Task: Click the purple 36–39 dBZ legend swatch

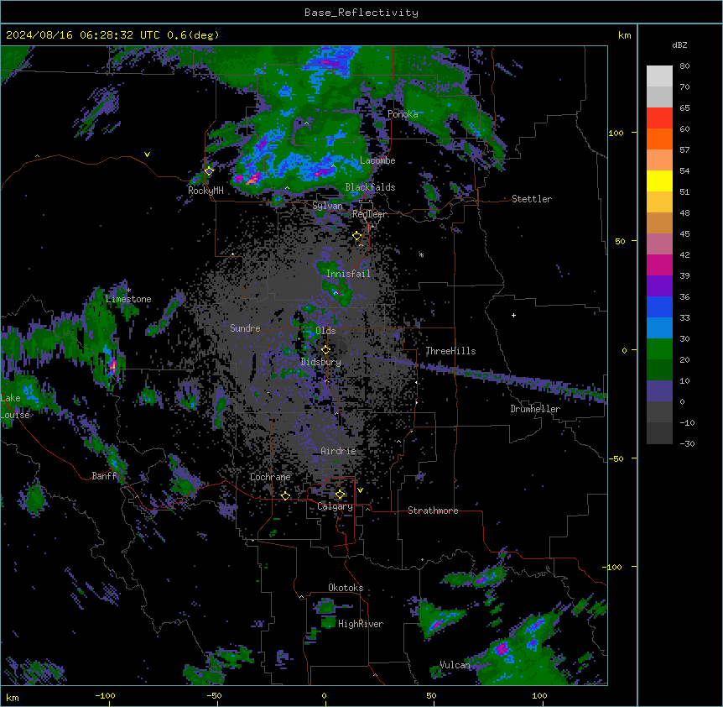Action: click(x=659, y=286)
